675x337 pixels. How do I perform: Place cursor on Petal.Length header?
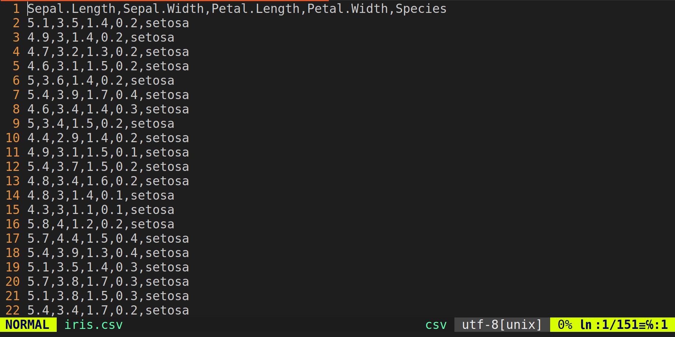coord(256,8)
